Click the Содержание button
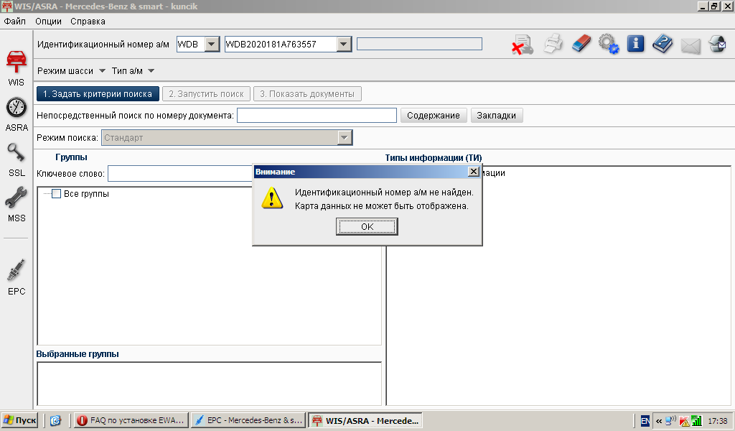The height and width of the screenshot is (431, 735). [434, 116]
